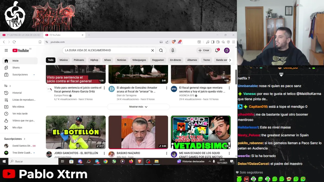Click Visto para sentencia video title
The height and width of the screenshot is (182, 324).
[78, 89]
